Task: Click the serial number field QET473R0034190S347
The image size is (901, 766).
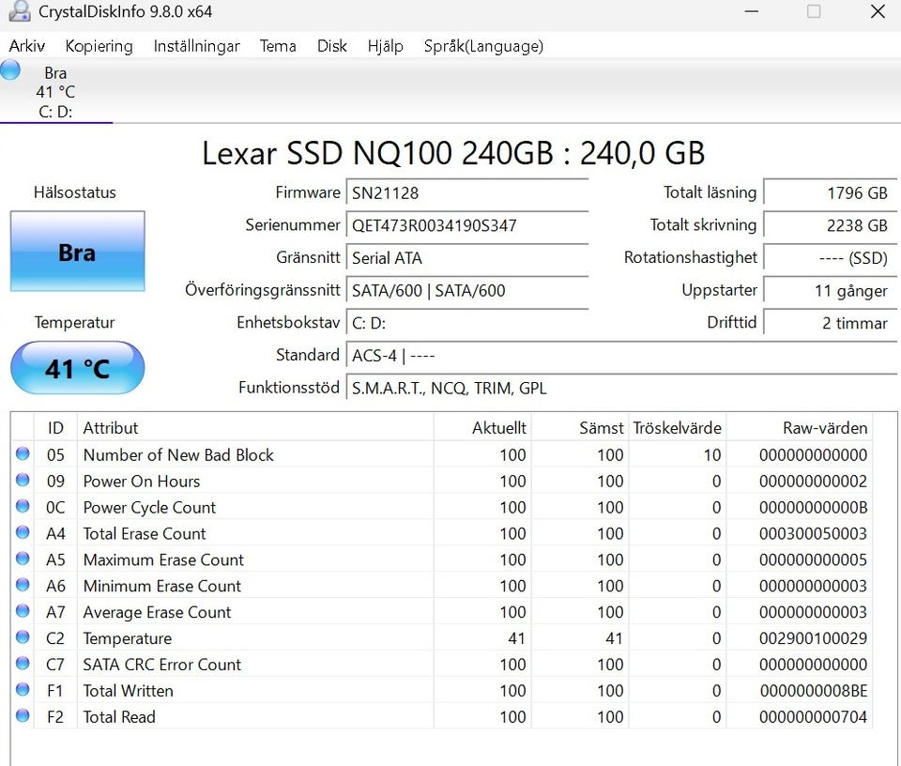Action: (467, 225)
